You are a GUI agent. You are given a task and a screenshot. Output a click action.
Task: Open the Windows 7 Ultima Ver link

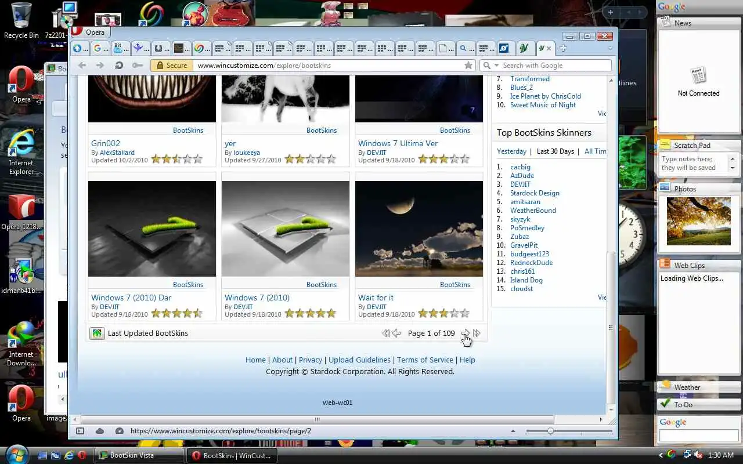click(398, 143)
